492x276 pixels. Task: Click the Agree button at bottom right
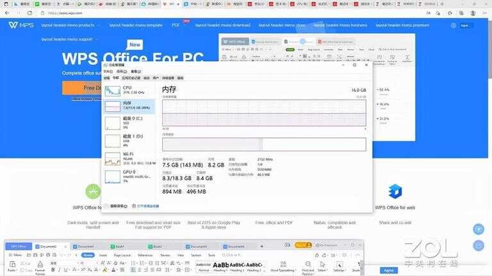(388, 270)
